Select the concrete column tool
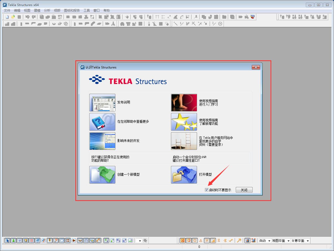This screenshot has height=251, width=334. (21, 24)
